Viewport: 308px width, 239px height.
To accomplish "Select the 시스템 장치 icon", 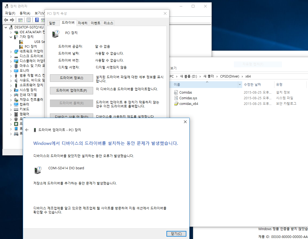I will 16,90.
